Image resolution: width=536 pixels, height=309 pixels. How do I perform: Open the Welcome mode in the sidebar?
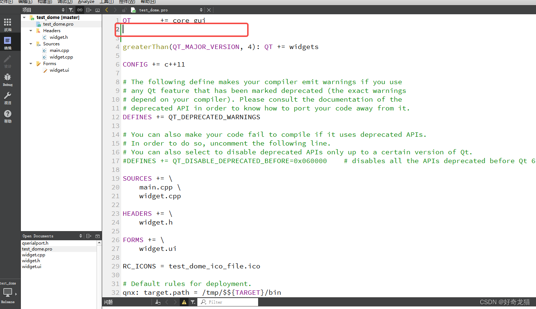(x=7, y=25)
